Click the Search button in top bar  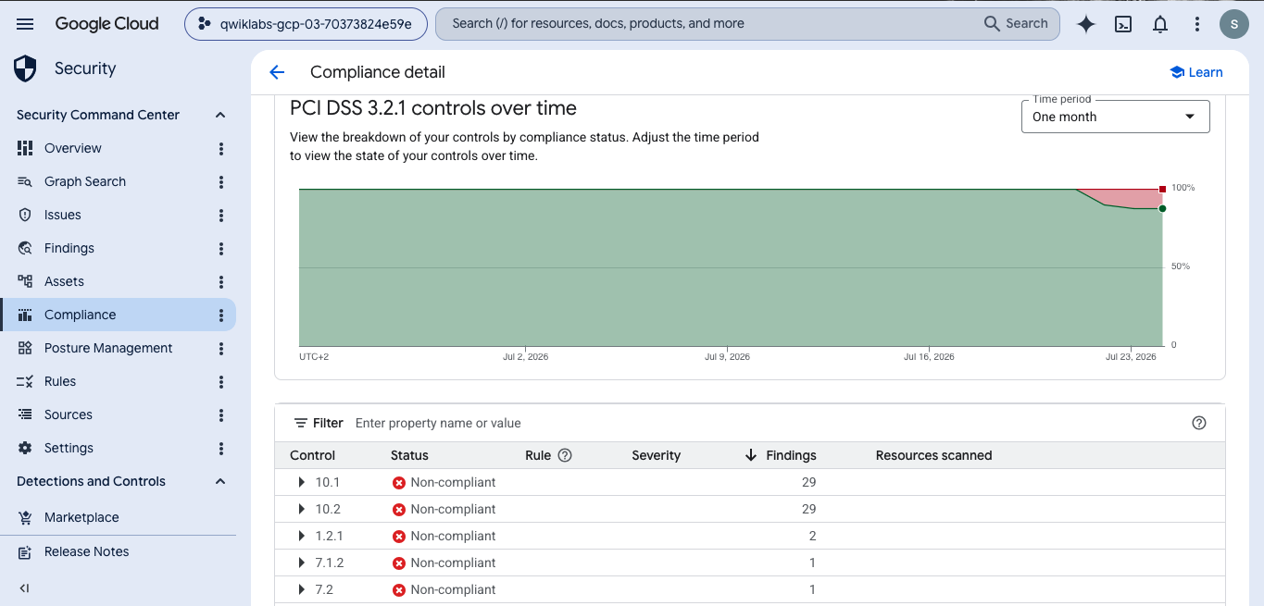(x=1016, y=24)
